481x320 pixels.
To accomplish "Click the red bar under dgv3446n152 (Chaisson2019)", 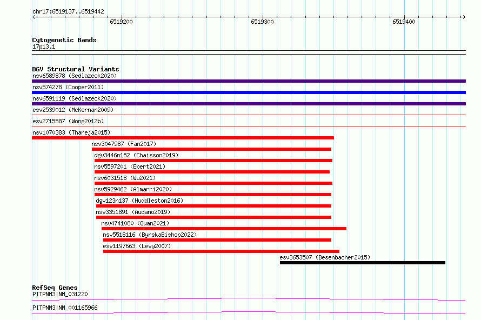I will point(213,161).
